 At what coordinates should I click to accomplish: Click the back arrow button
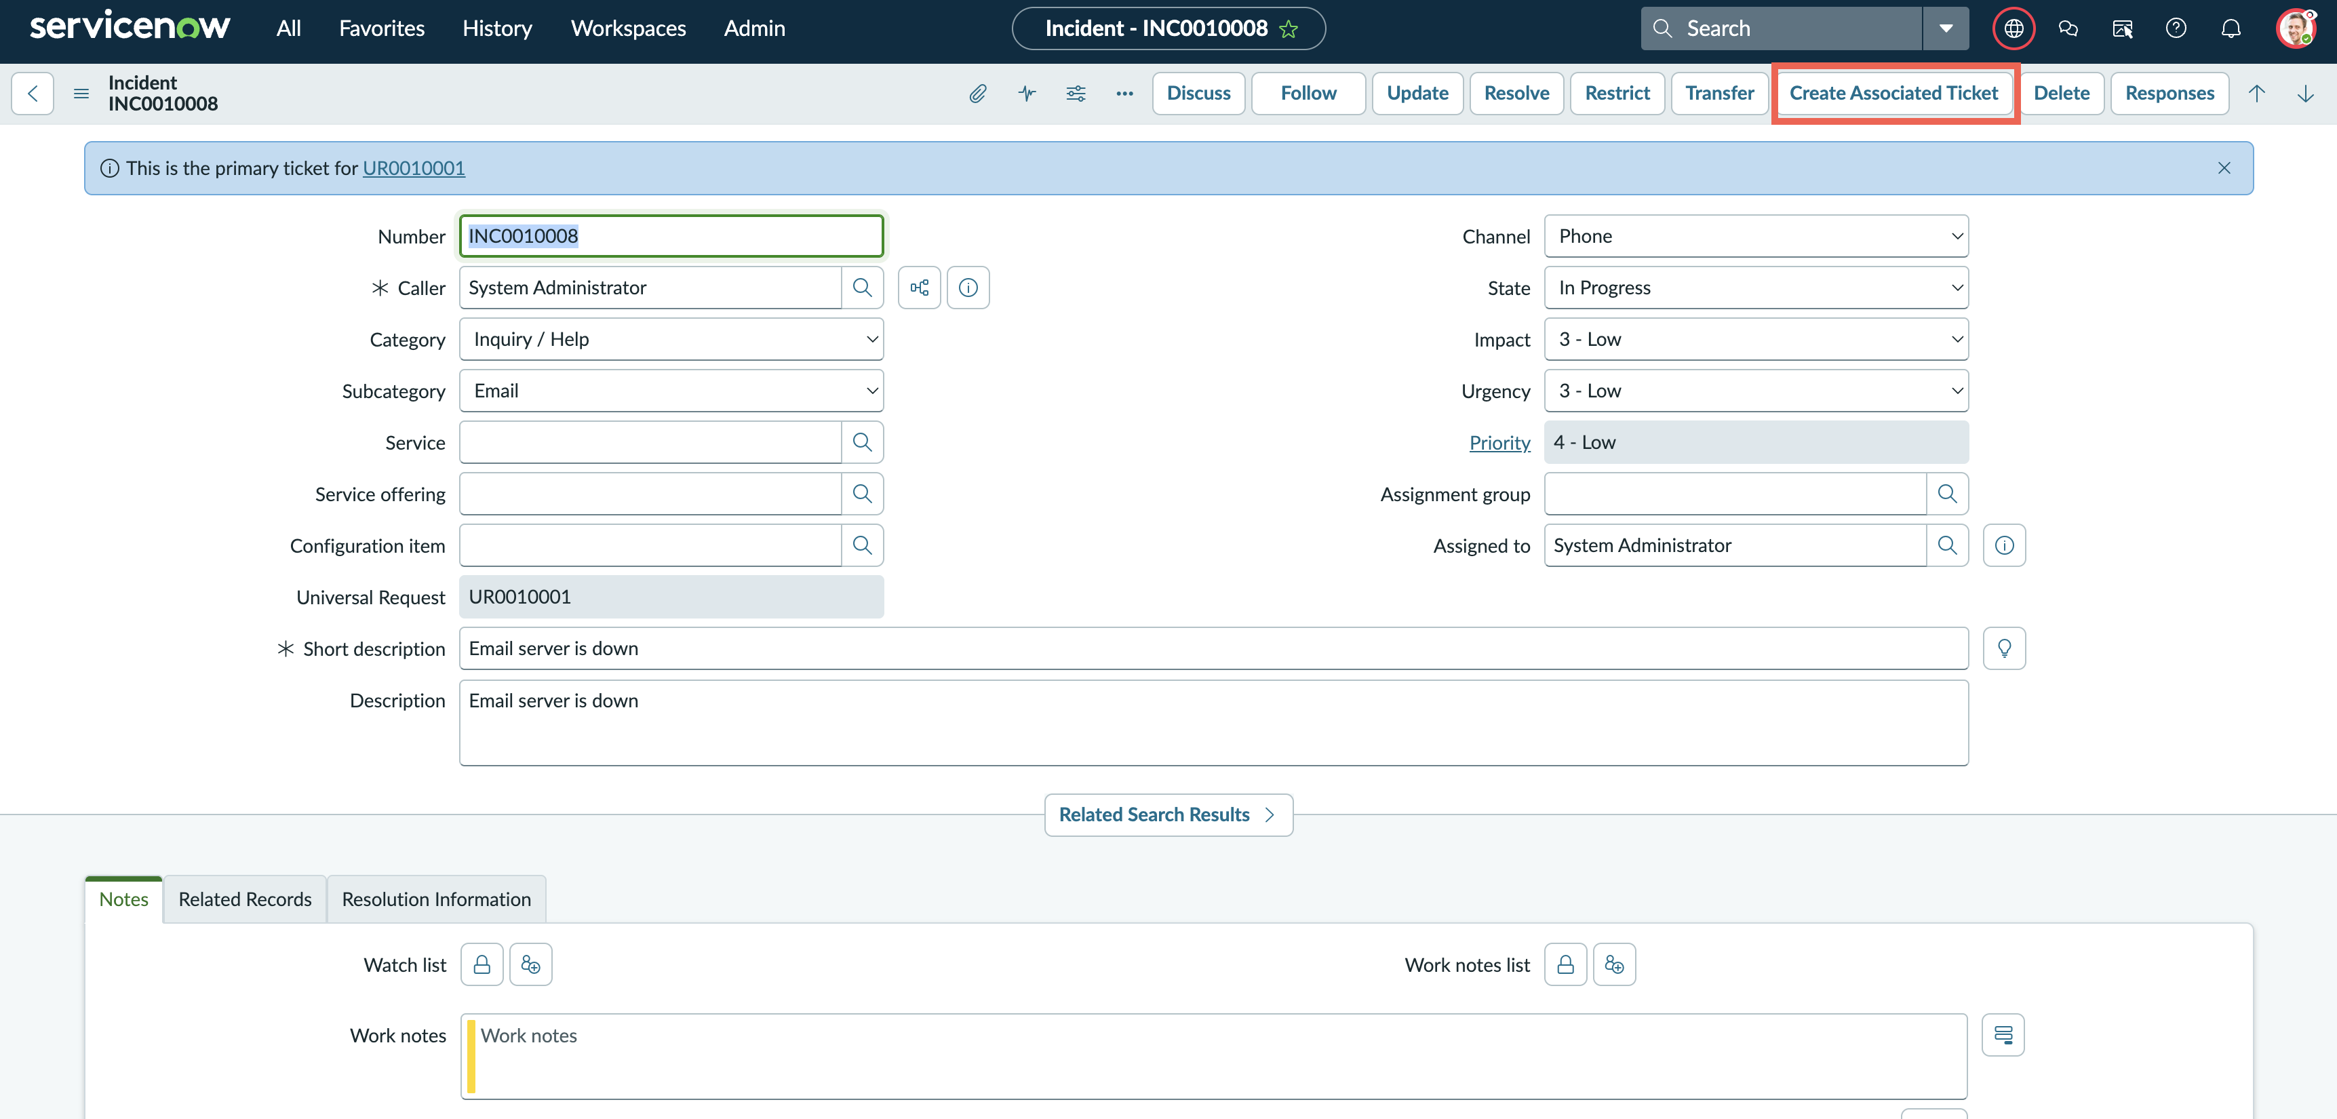pyautogui.click(x=33, y=94)
